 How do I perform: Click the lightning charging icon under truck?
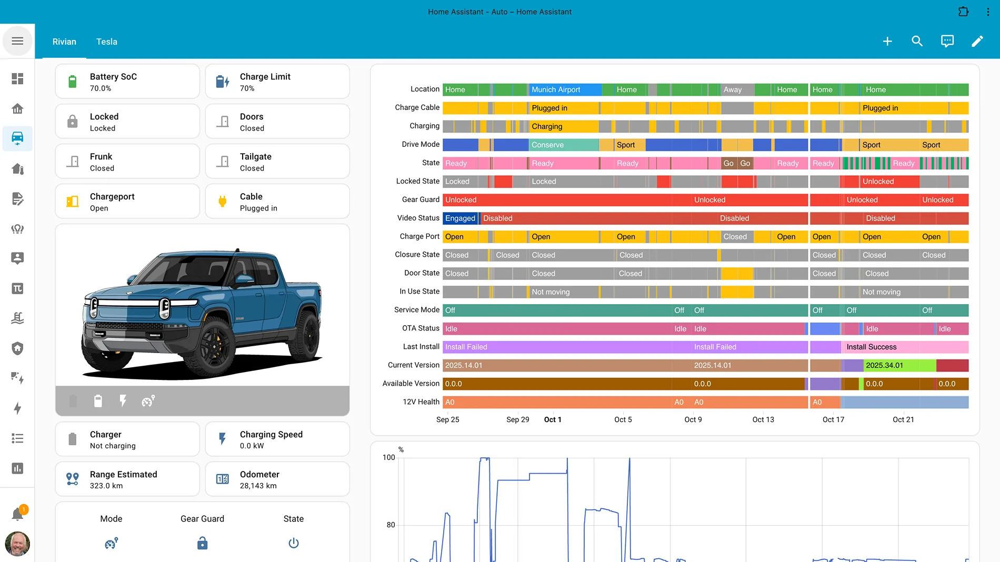point(123,401)
